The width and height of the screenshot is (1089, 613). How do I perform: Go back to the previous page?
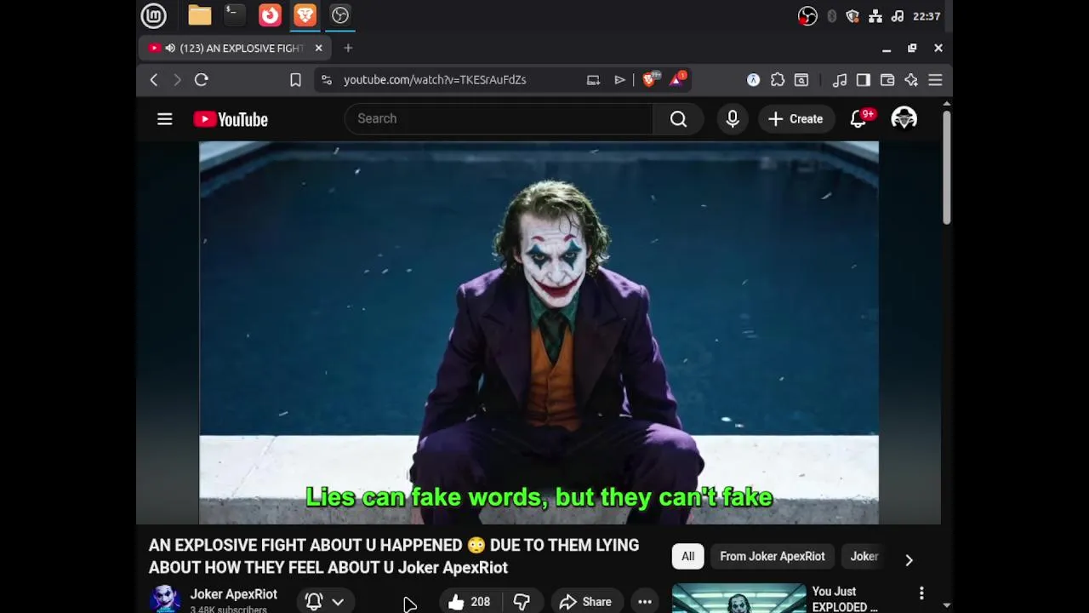pyautogui.click(x=154, y=80)
